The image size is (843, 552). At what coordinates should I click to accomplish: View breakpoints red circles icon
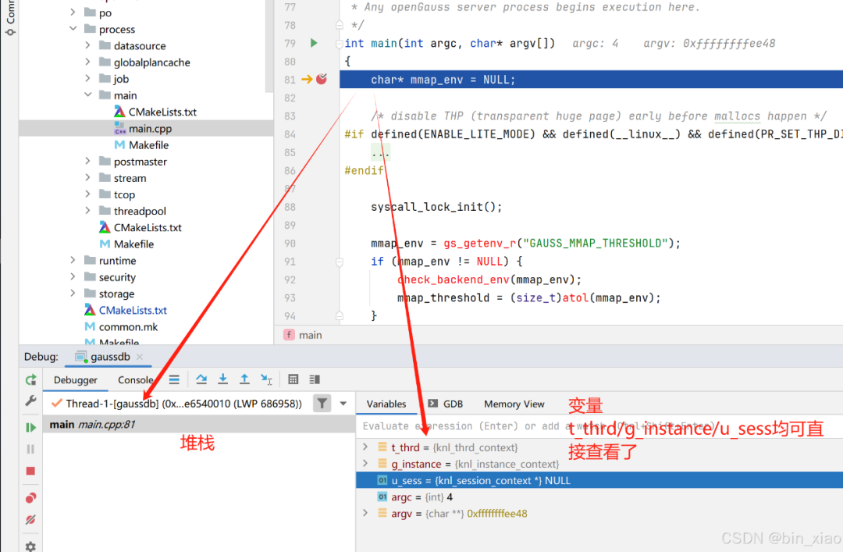(x=30, y=497)
